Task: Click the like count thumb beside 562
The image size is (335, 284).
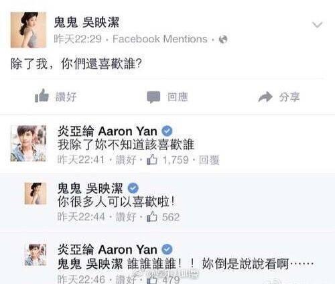Action: pos(152,216)
